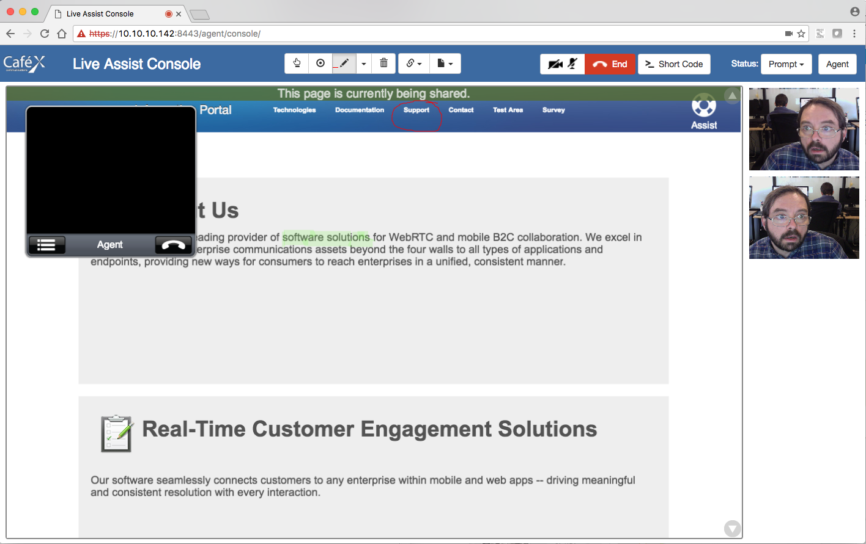Toggle the agent video camera off icon
The width and height of the screenshot is (866, 544).
tap(555, 64)
